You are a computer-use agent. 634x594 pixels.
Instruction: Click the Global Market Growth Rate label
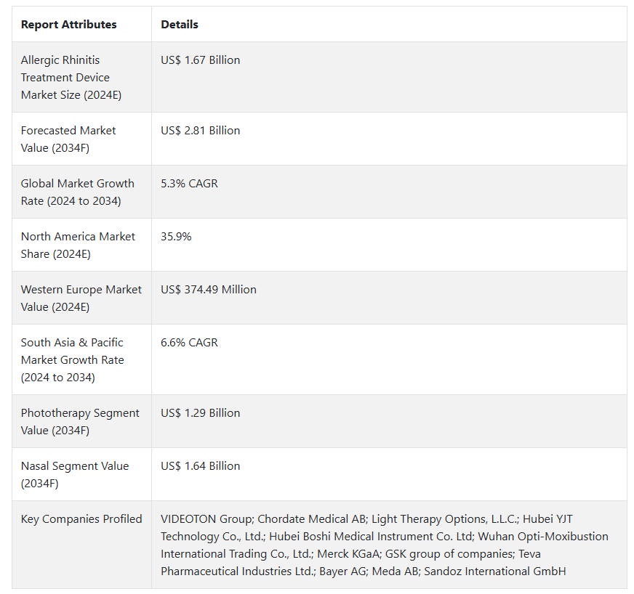point(77,192)
